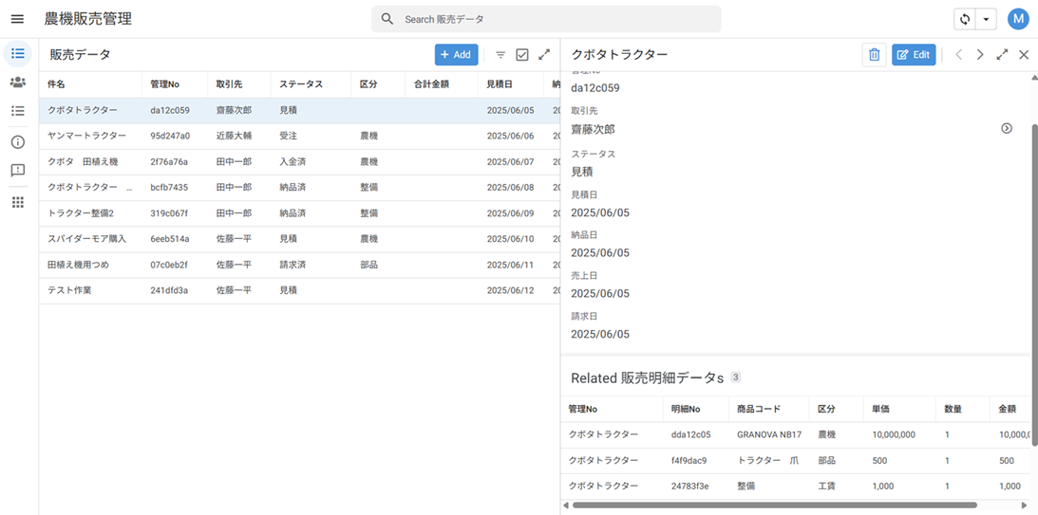Viewport: 1038px width, 515px height.
Task: Select the トラクター整備2 row
Action: [x=299, y=213]
